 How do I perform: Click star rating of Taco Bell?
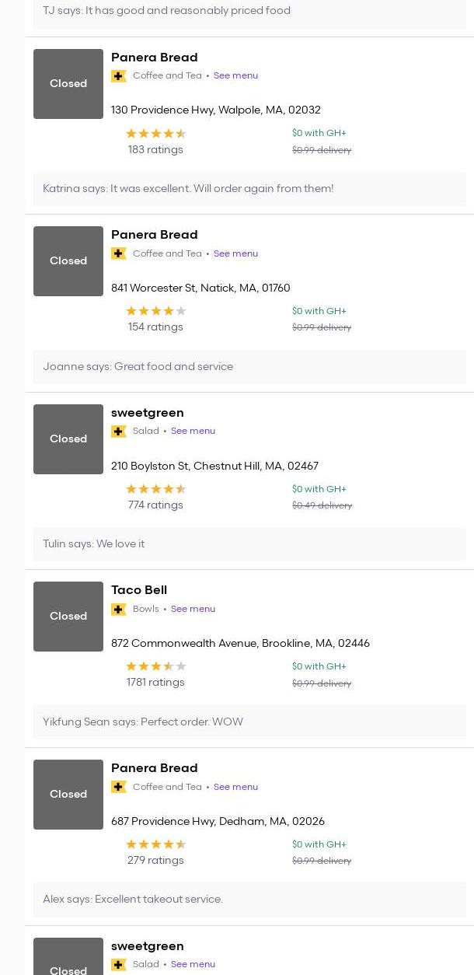pos(155,666)
